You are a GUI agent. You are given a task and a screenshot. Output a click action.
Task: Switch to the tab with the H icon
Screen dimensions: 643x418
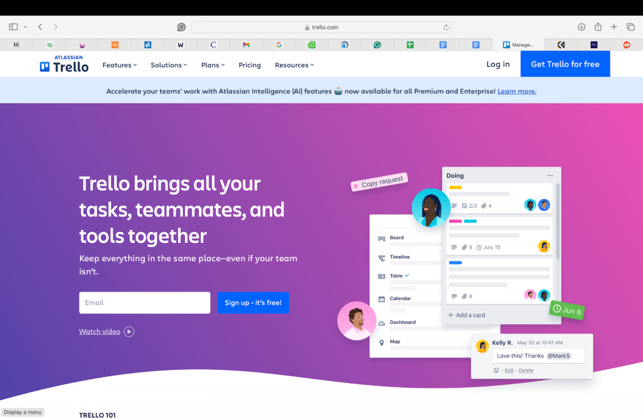click(x=16, y=45)
